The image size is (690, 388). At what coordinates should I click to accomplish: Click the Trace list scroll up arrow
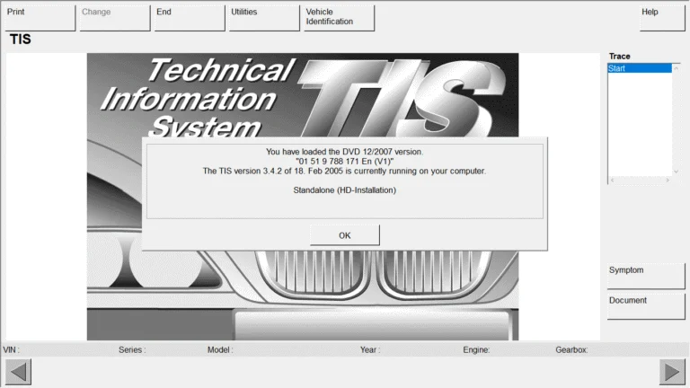pyautogui.click(x=677, y=68)
